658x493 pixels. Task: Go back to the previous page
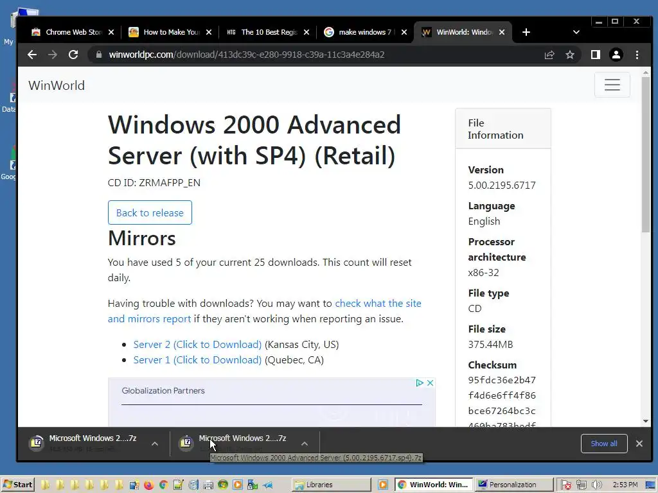[x=32, y=55]
